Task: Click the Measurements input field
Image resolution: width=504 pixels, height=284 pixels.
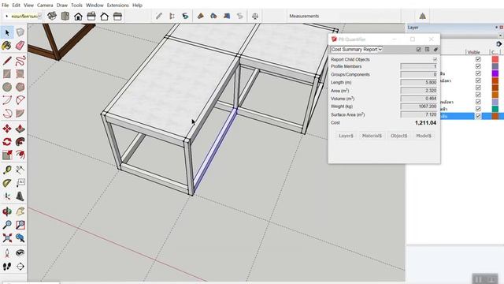Action: point(360,16)
